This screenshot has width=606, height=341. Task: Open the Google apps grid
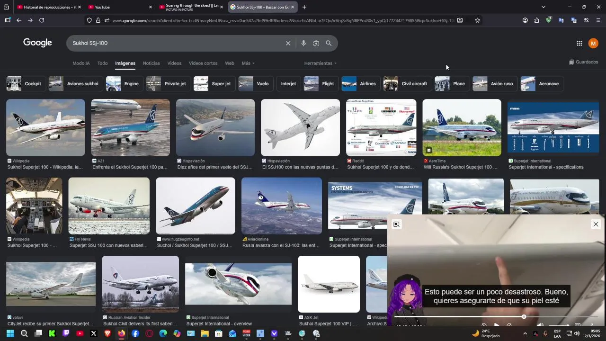click(x=579, y=43)
